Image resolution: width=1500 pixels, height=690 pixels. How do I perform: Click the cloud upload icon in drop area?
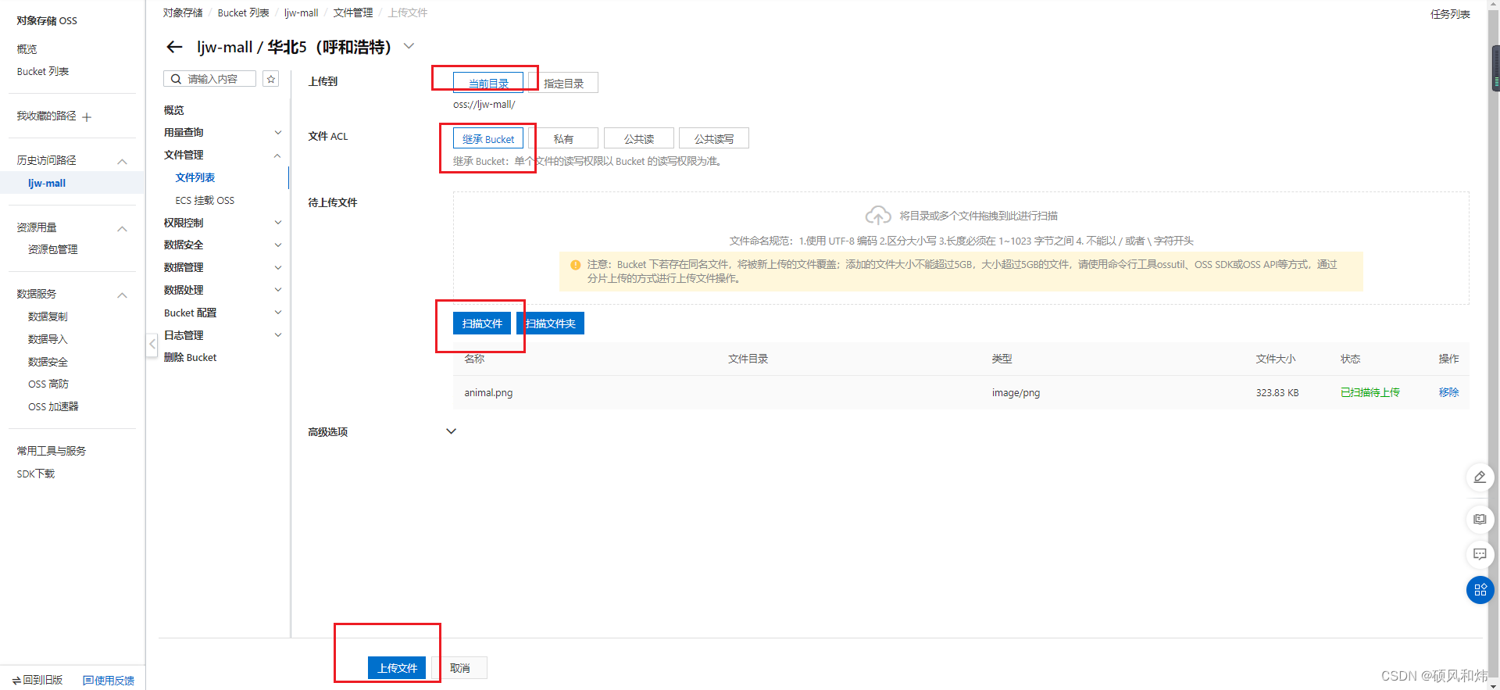tap(878, 215)
